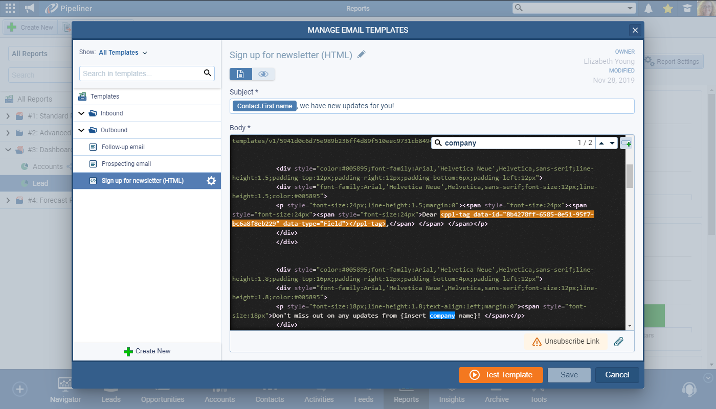Jump to next search match arrow
Image resolution: width=716 pixels, height=409 pixels.
tap(612, 143)
